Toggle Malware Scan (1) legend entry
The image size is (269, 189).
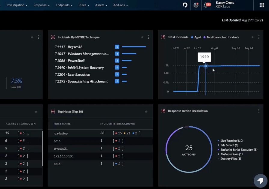(230, 154)
